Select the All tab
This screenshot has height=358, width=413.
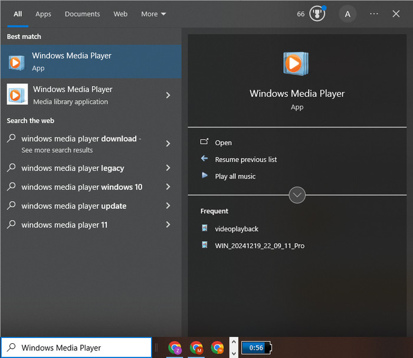point(18,14)
